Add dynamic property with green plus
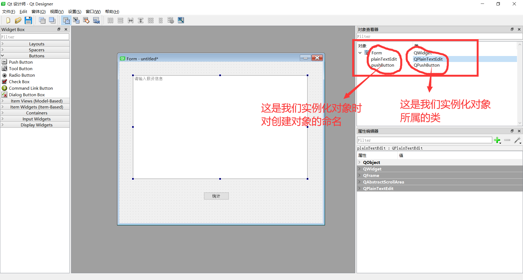 [498, 140]
